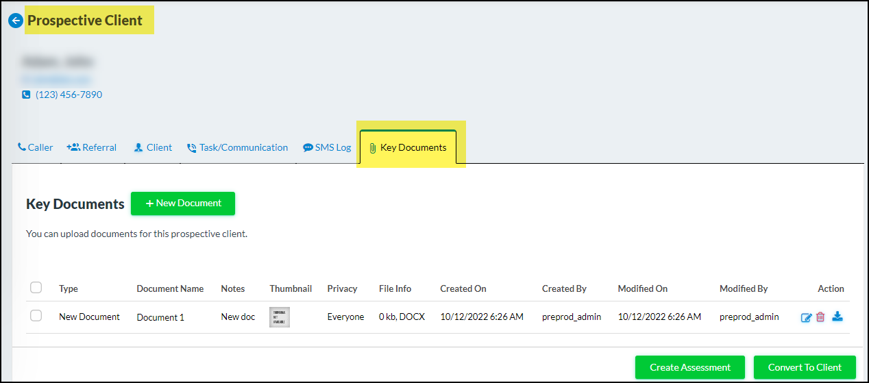This screenshot has height=383, width=869.
Task: Open the Caller tab
Action: point(35,147)
